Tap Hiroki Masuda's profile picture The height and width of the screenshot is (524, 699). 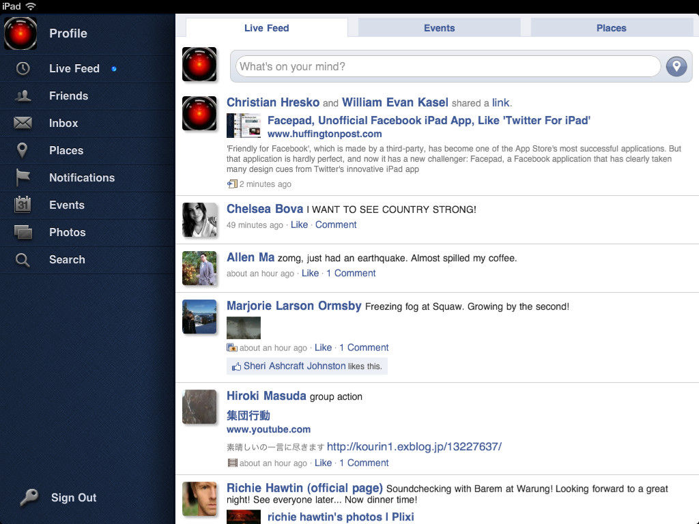tap(199, 407)
